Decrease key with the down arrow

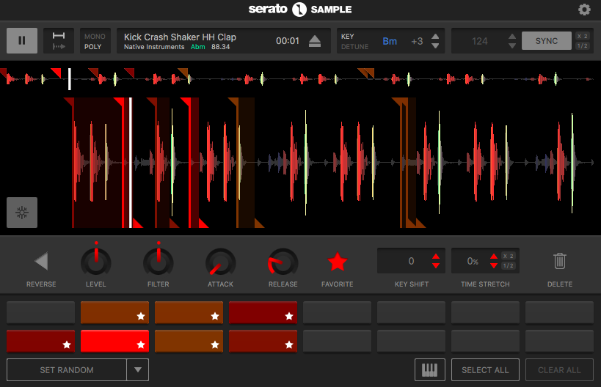pos(435,46)
